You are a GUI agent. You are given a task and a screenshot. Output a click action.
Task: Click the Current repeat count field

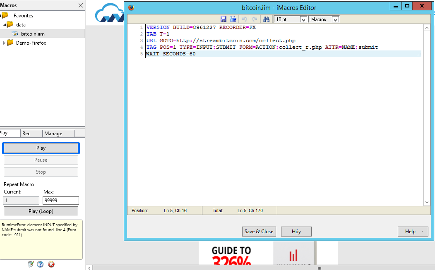pyautogui.click(x=21, y=201)
